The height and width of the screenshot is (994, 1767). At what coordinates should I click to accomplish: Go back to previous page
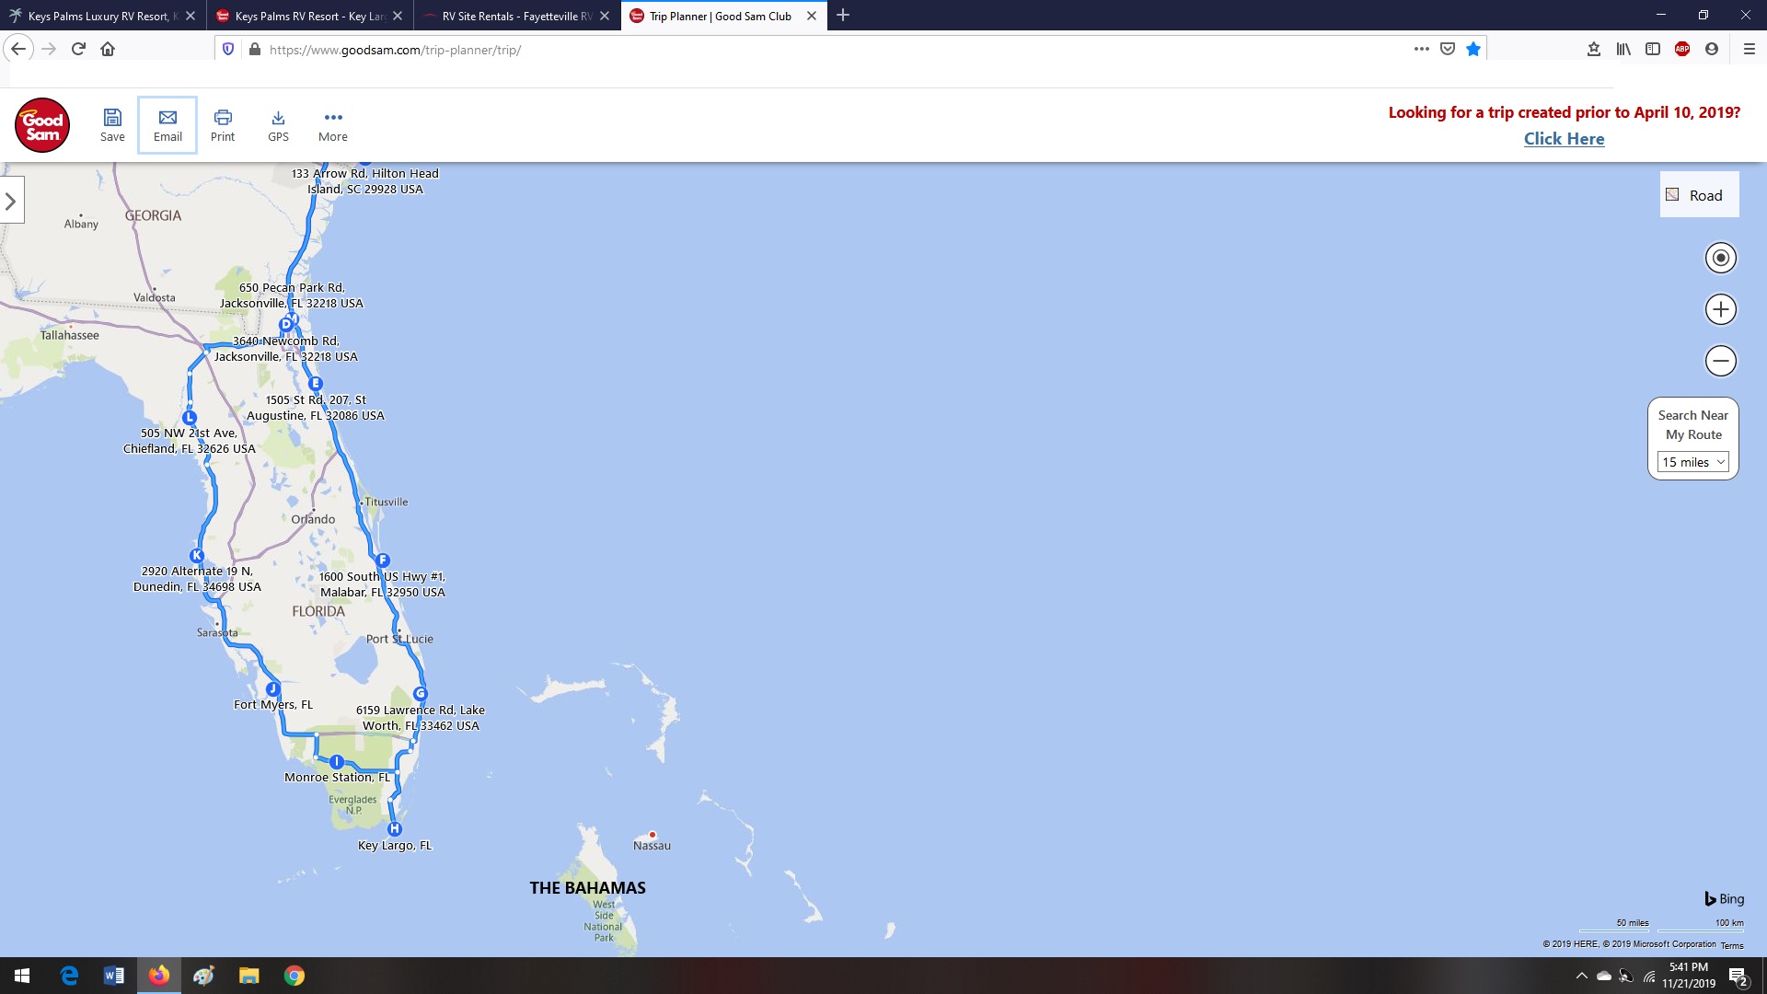point(18,49)
